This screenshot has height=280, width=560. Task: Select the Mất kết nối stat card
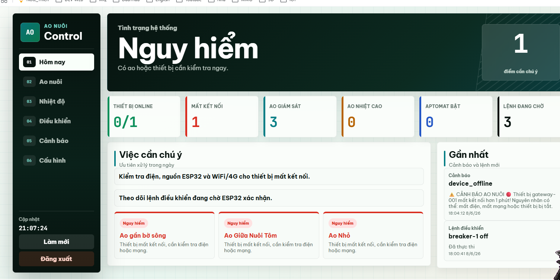[222, 117]
